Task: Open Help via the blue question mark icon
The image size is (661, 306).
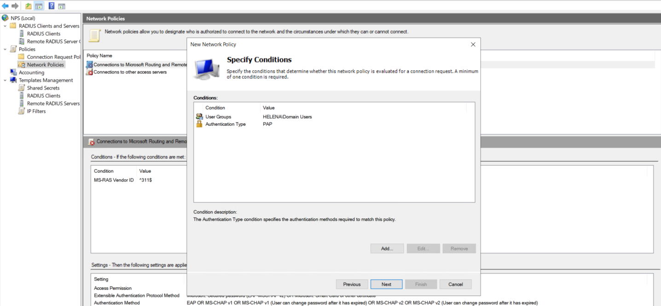Action: click(51, 6)
